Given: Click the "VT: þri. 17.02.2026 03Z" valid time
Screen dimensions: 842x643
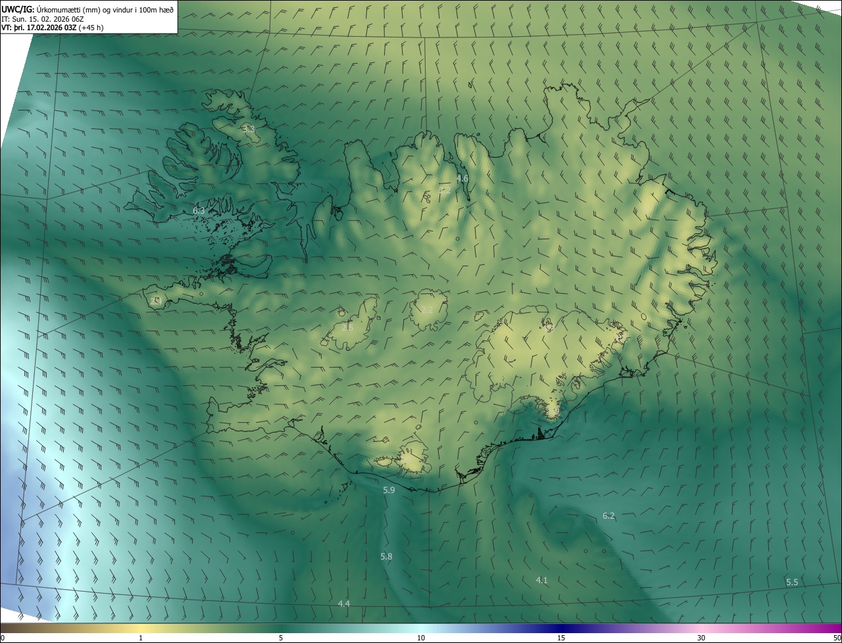Looking at the screenshot, I should point(39,28).
